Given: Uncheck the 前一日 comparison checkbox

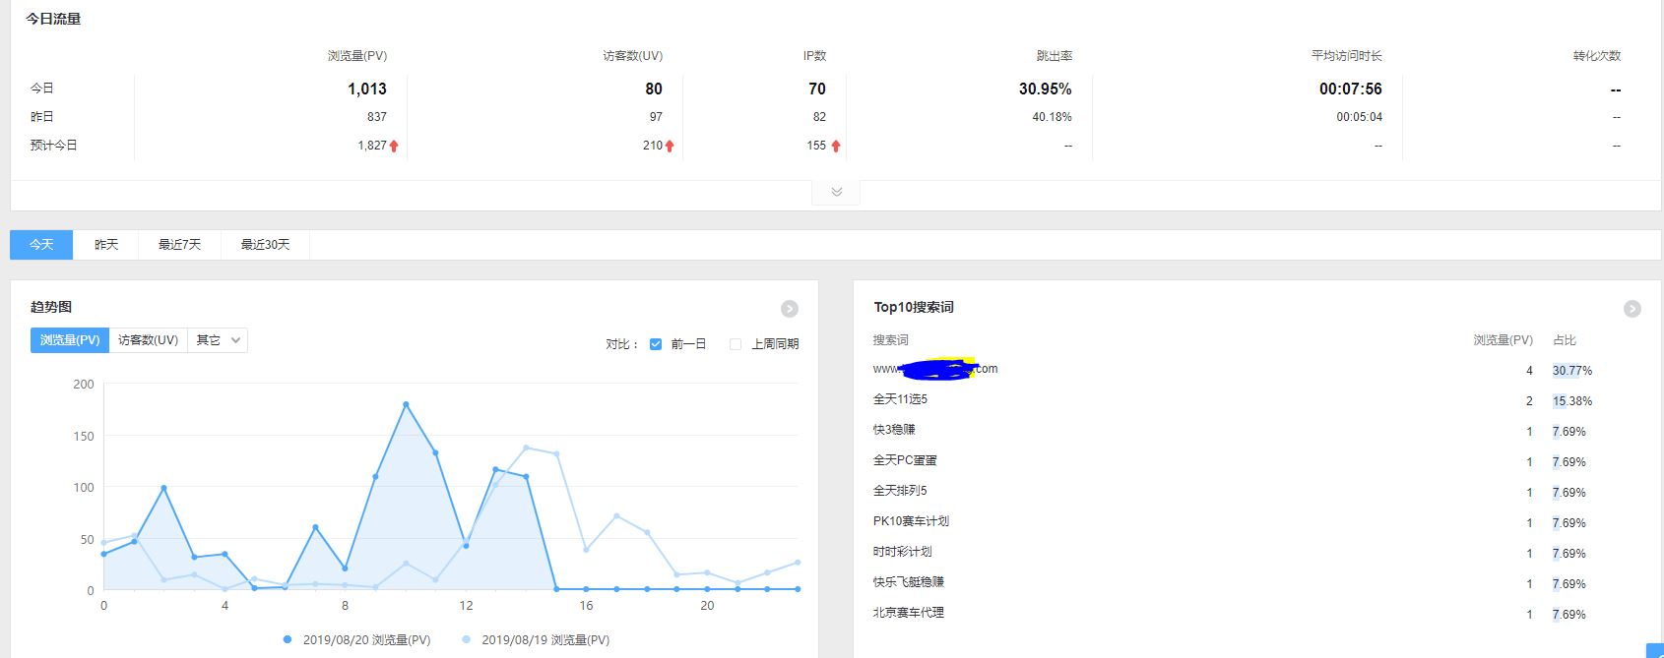Looking at the screenshot, I should [x=656, y=344].
